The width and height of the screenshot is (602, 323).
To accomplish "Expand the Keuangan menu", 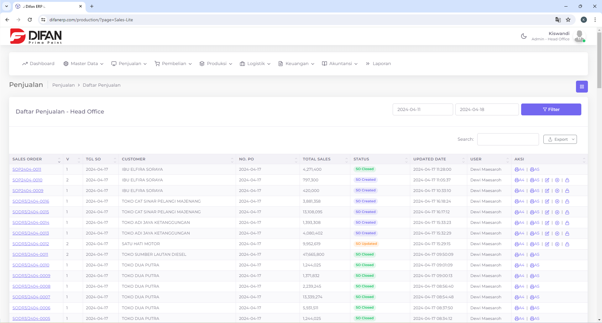I will point(296,63).
